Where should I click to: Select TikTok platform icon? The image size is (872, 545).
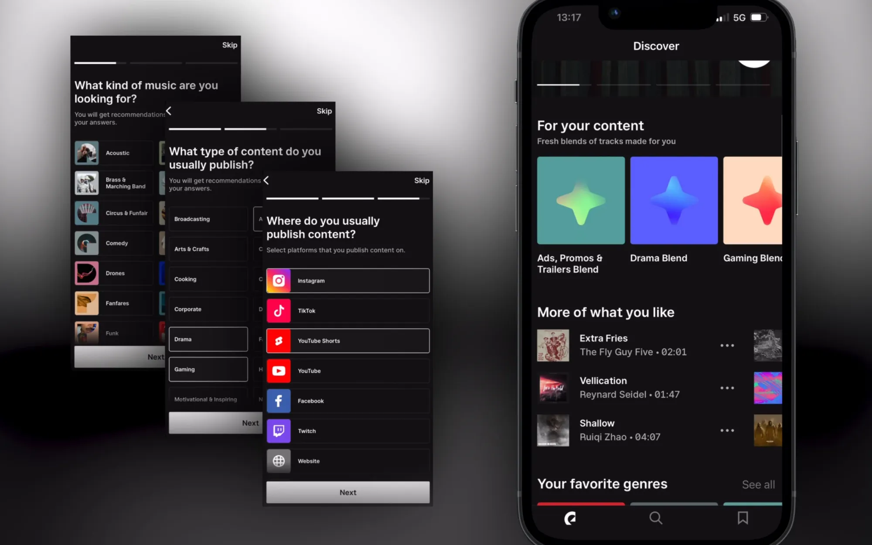tap(279, 310)
